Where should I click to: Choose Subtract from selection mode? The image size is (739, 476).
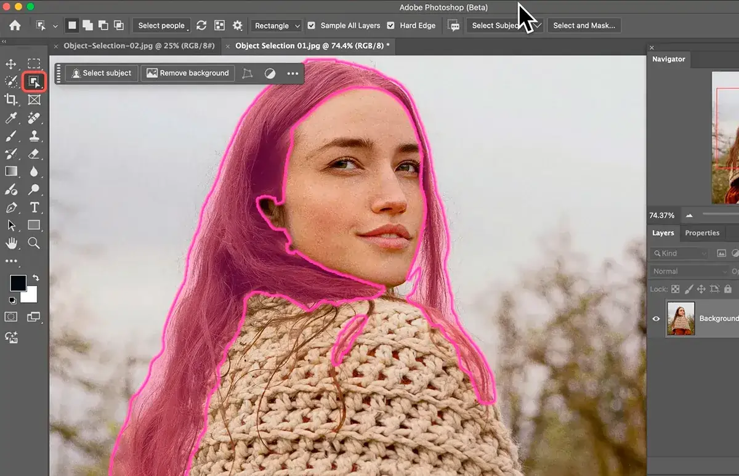pyautogui.click(x=103, y=25)
